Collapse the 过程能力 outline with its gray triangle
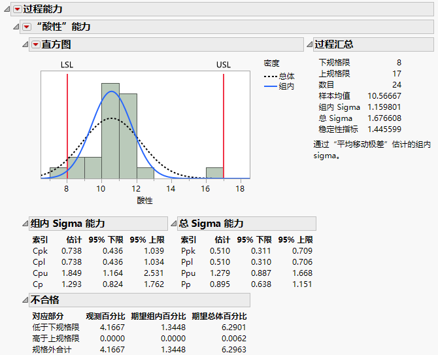This screenshot has height=355, width=438. click(7, 9)
